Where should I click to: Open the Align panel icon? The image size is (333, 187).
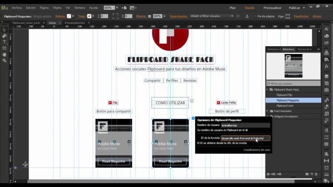pos(326,154)
